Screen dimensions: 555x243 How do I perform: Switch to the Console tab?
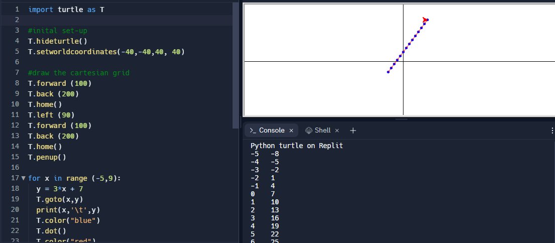coord(271,131)
